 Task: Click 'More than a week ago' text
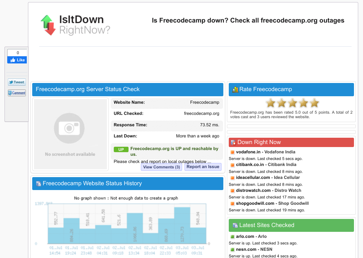point(198,136)
